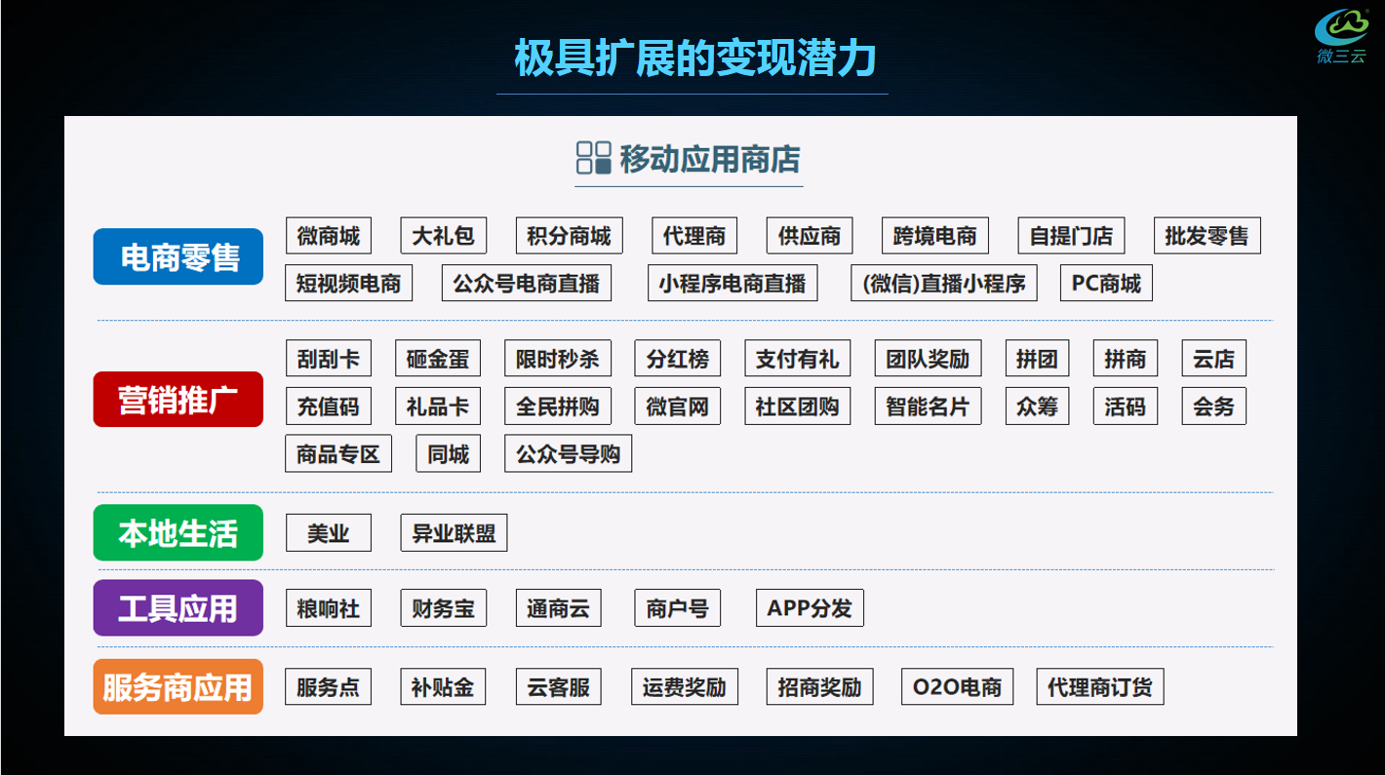Click the 拼团 box
Screen dimensions: 1385x776
pos(1037,358)
